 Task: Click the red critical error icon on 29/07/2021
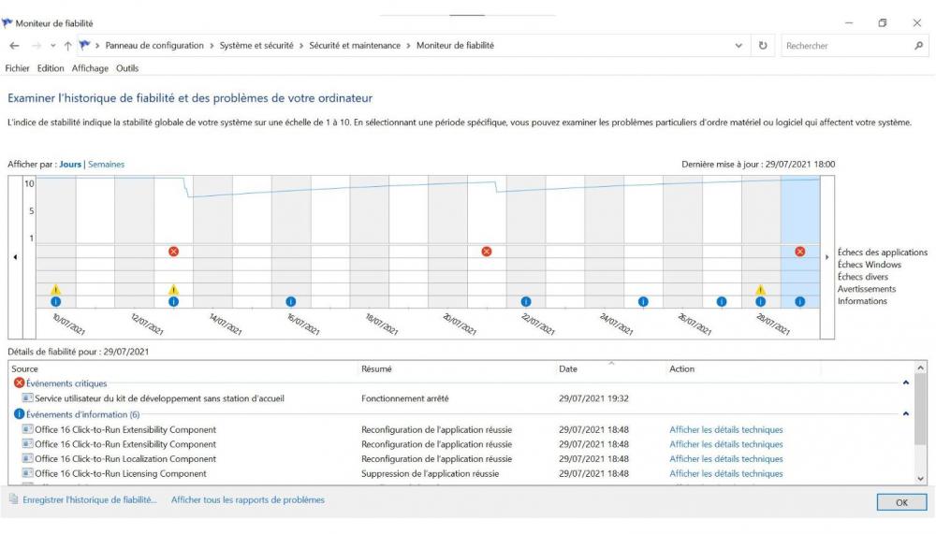coord(799,252)
